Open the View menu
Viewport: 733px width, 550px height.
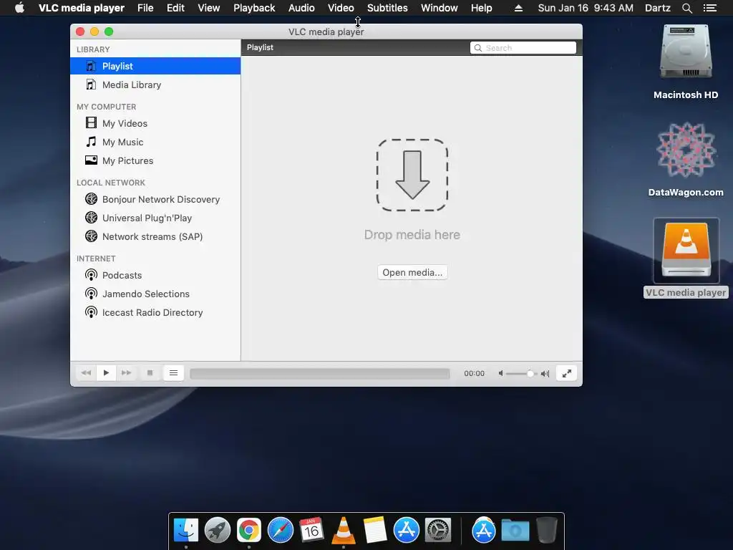pyautogui.click(x=208, y=8)
